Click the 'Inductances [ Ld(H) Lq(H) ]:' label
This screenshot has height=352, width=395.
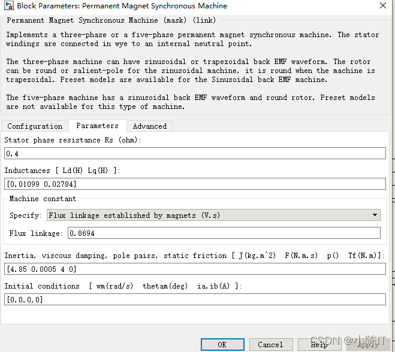62,171
